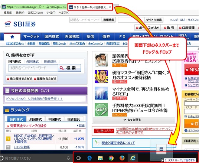Click the site search input field
The width and height of the screenshot is (199, 166).
131,20
